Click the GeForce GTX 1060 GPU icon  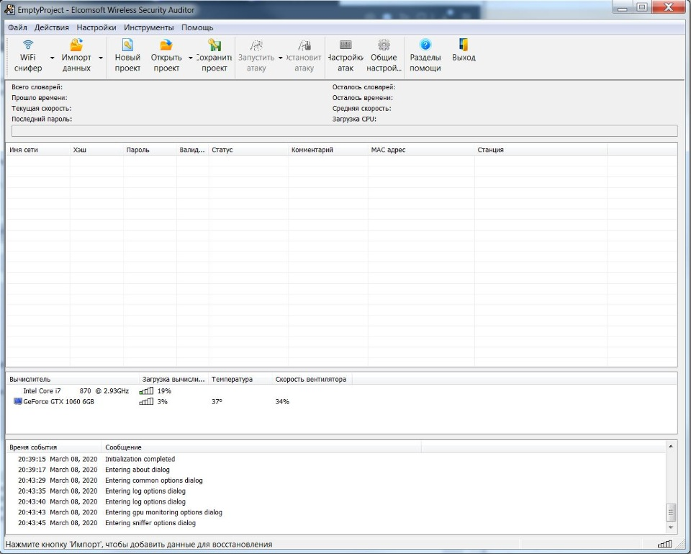[x=17, y=401]
